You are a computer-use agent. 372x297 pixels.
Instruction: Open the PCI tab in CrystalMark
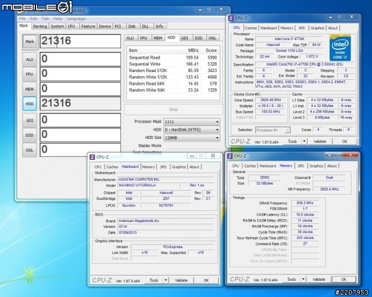(118, 26)
